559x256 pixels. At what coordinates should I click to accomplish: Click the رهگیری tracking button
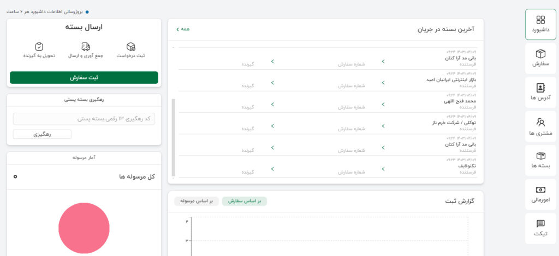tap(42, 135)
